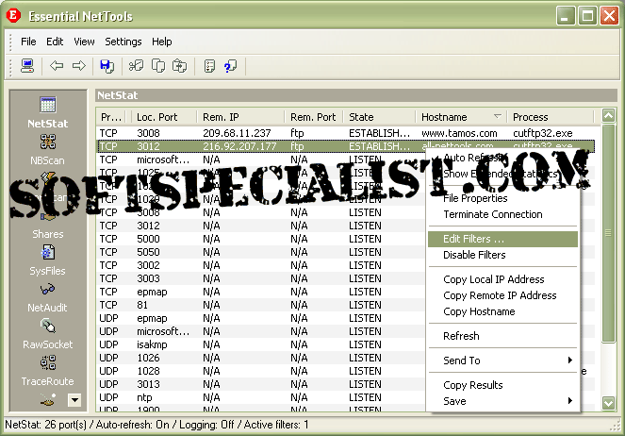Viewport: 625px width, 436px height.
Task: Choose Copy Hostname menu entry
Action: [x=502, y=311]
